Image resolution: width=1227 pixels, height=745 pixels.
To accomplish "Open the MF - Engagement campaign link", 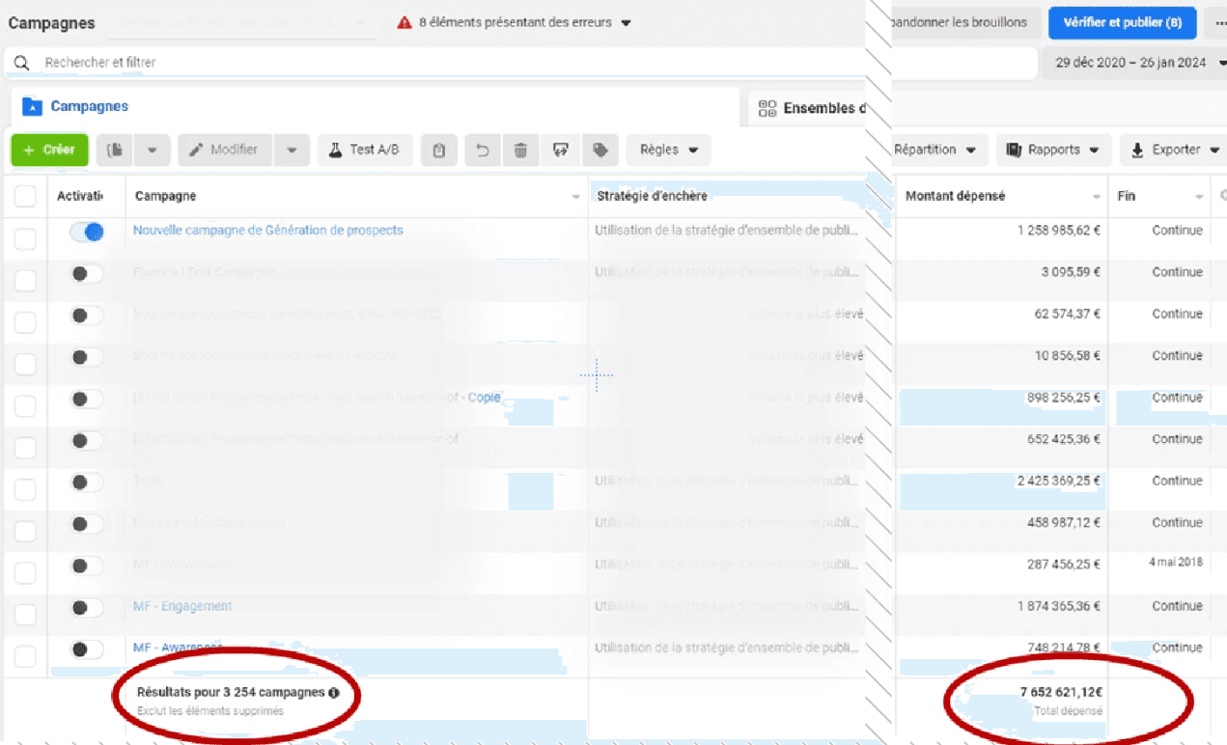I will point(182,607).
